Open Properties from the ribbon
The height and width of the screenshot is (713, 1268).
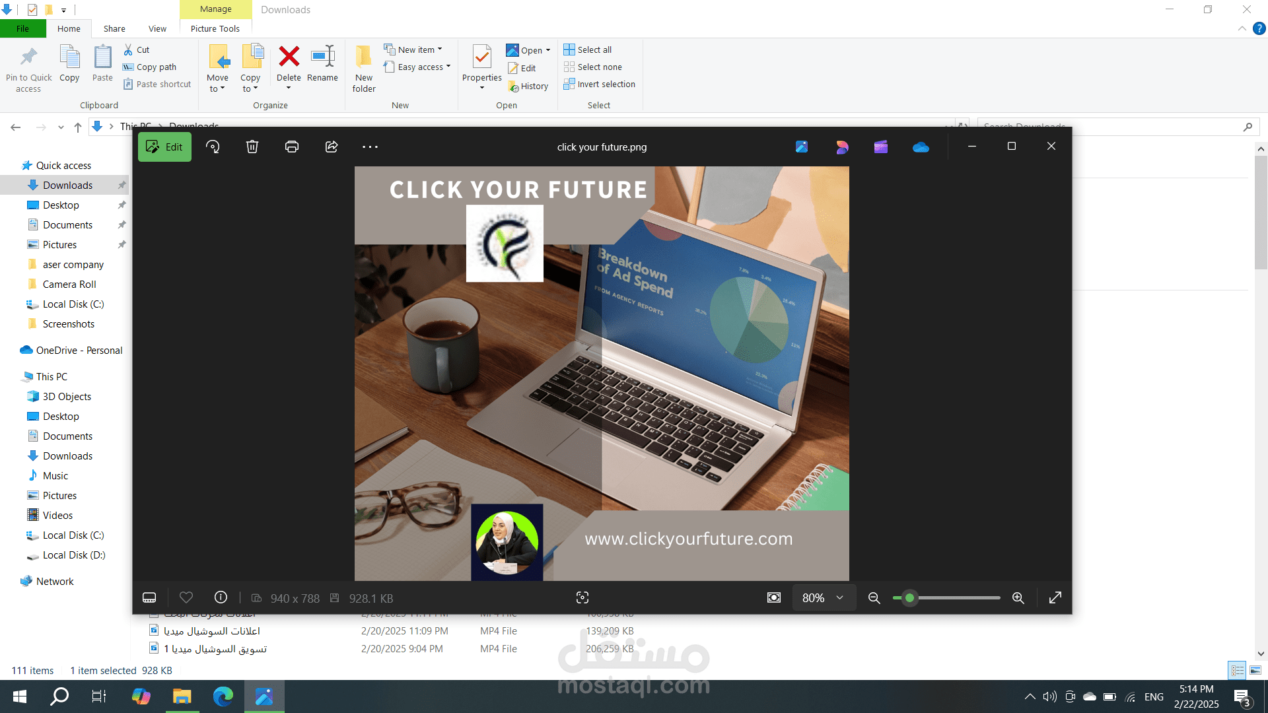(x=482, y=67)
